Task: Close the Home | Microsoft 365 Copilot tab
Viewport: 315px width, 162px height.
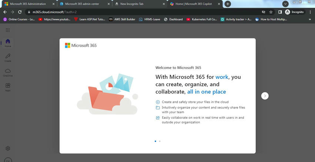Action: 219,4
